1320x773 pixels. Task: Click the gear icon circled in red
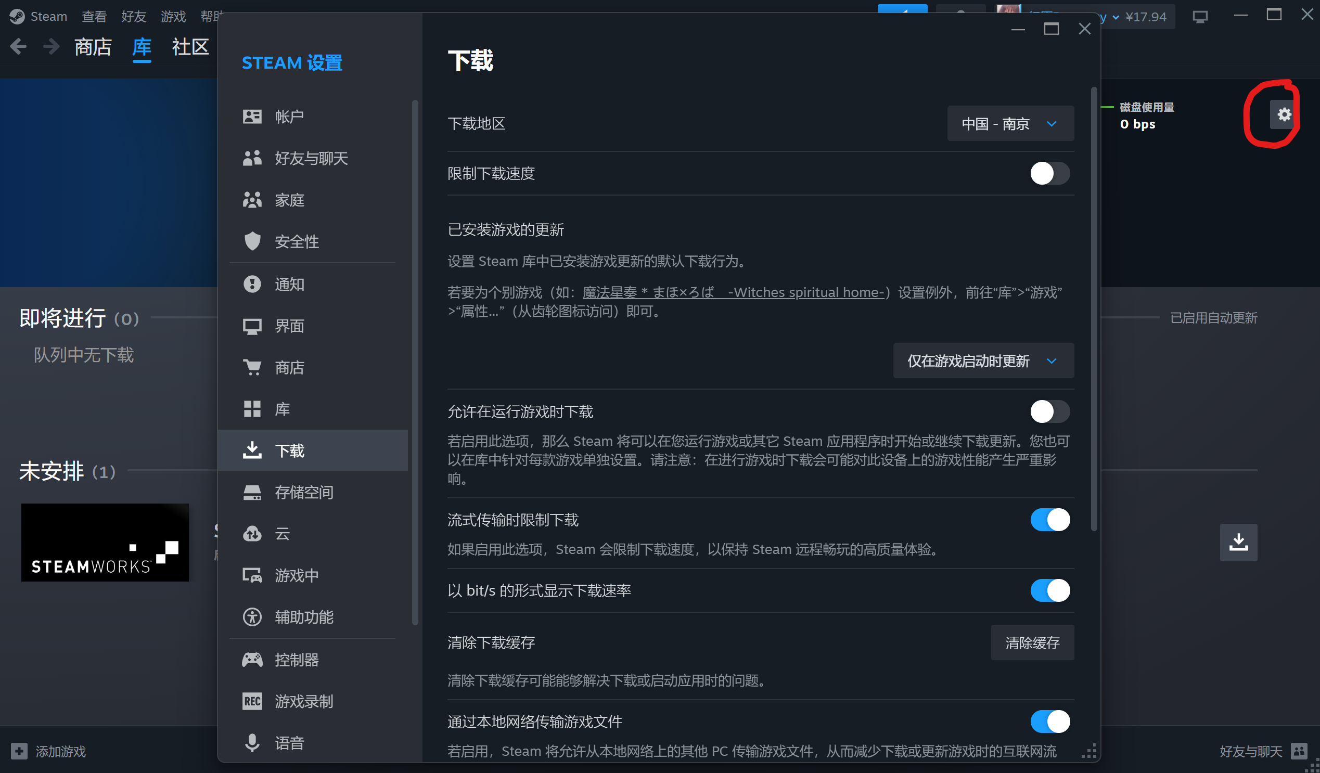point(1284,114)
